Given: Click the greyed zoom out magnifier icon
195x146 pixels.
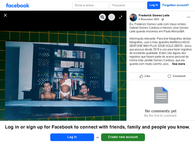Looking at the screenshot, I should tap(112, 17).
